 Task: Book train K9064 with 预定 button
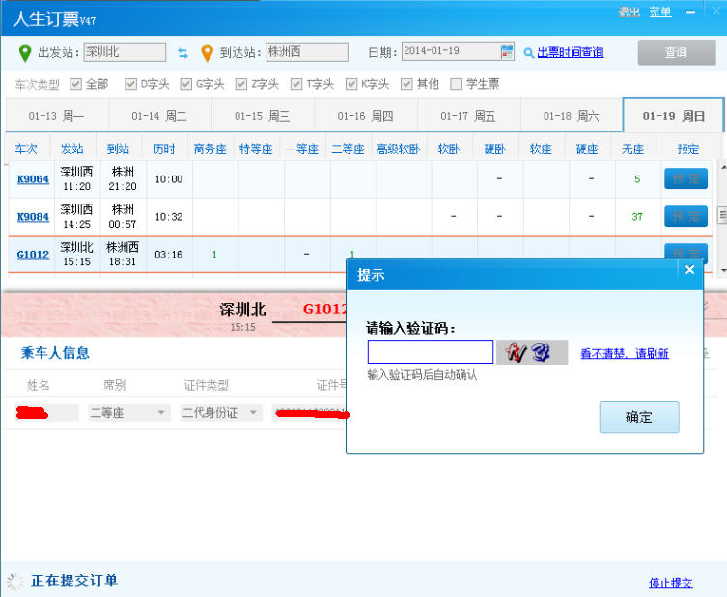(x=685, y=178)
